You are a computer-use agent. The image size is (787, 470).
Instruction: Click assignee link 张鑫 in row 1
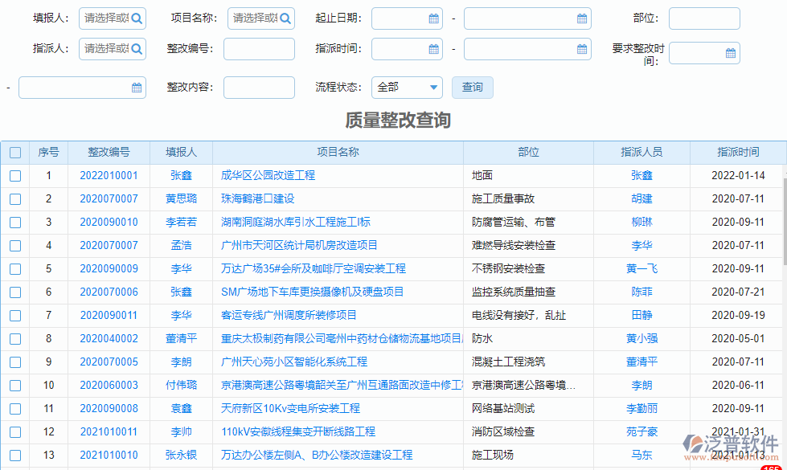[x=641, y=175]
